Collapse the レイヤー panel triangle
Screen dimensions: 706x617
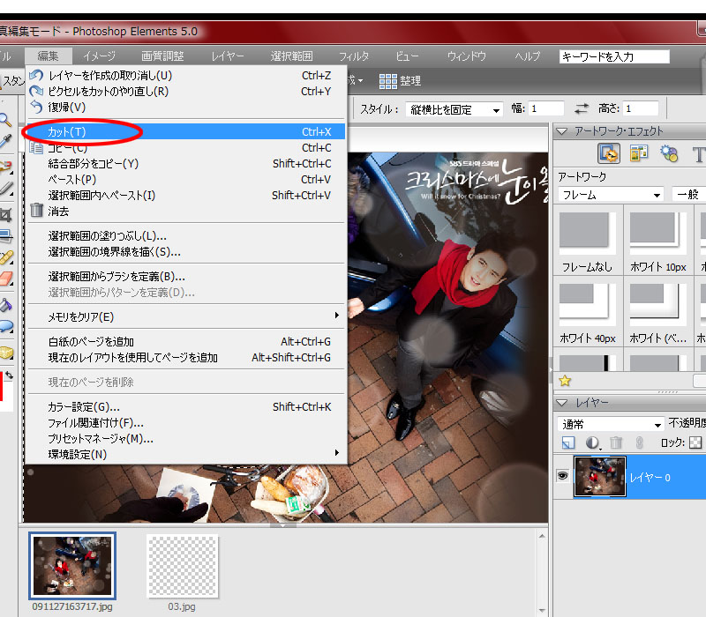click(x=561, y=403)
